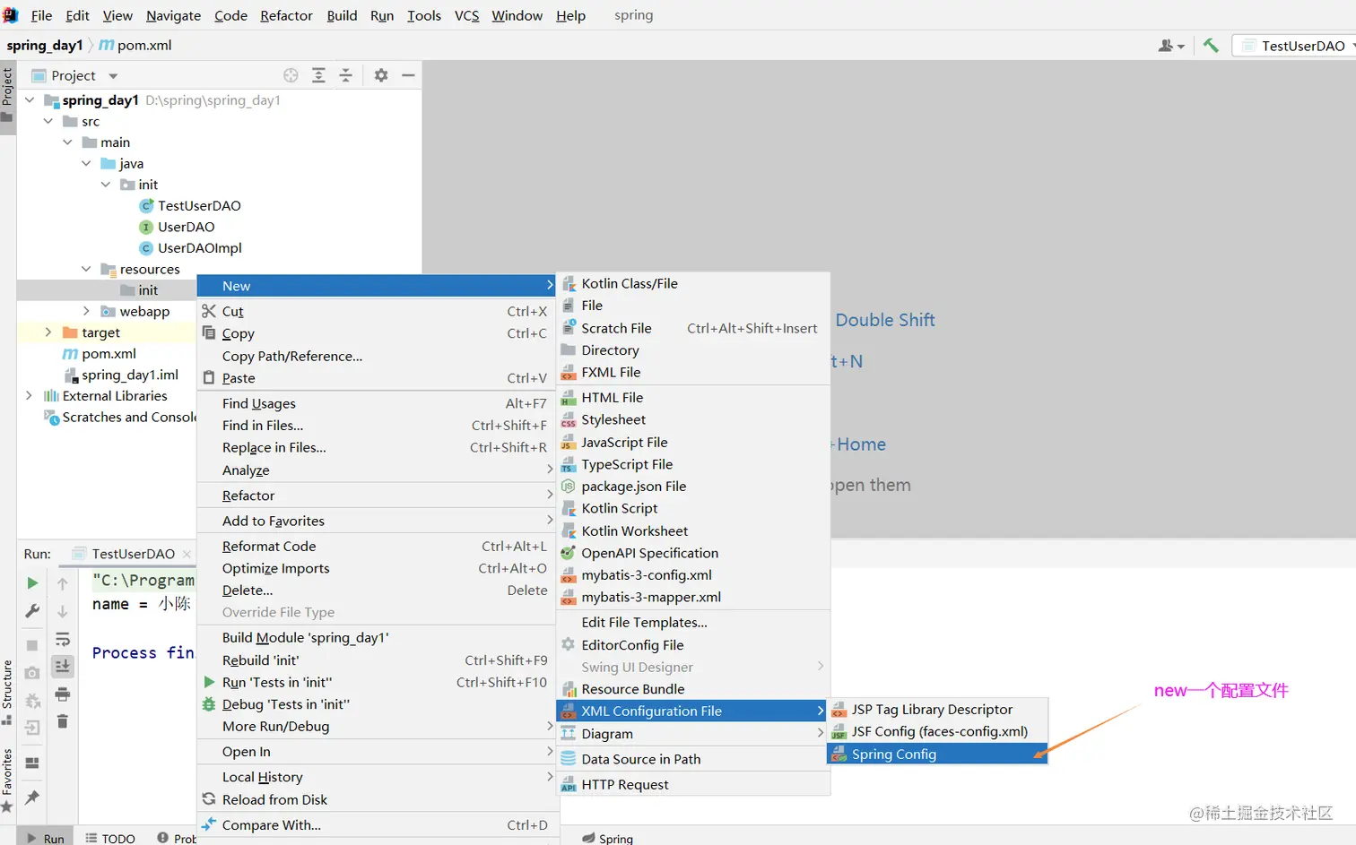Click the Stop square icon in Run panel

(32, 645)
